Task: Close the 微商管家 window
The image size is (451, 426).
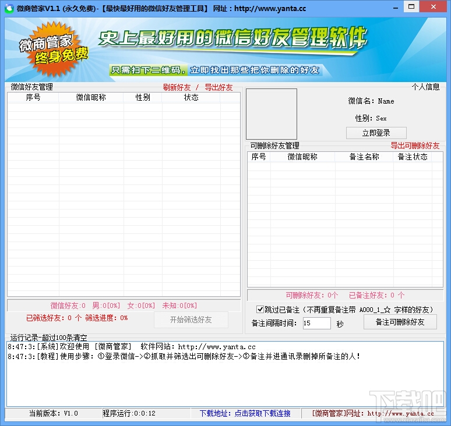Action: click(x=434, y=6)
